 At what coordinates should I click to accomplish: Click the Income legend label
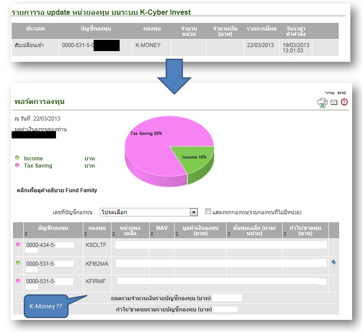[x=33, y=158]
